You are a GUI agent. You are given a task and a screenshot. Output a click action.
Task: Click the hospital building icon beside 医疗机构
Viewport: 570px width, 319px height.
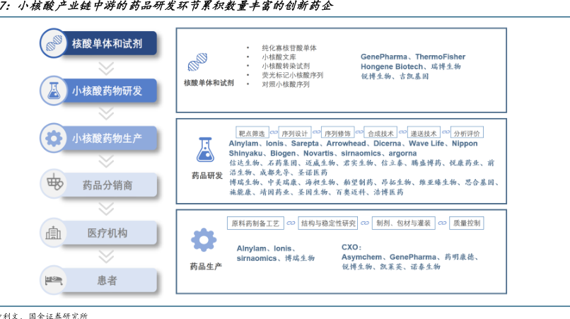click(x=54, y=232)
